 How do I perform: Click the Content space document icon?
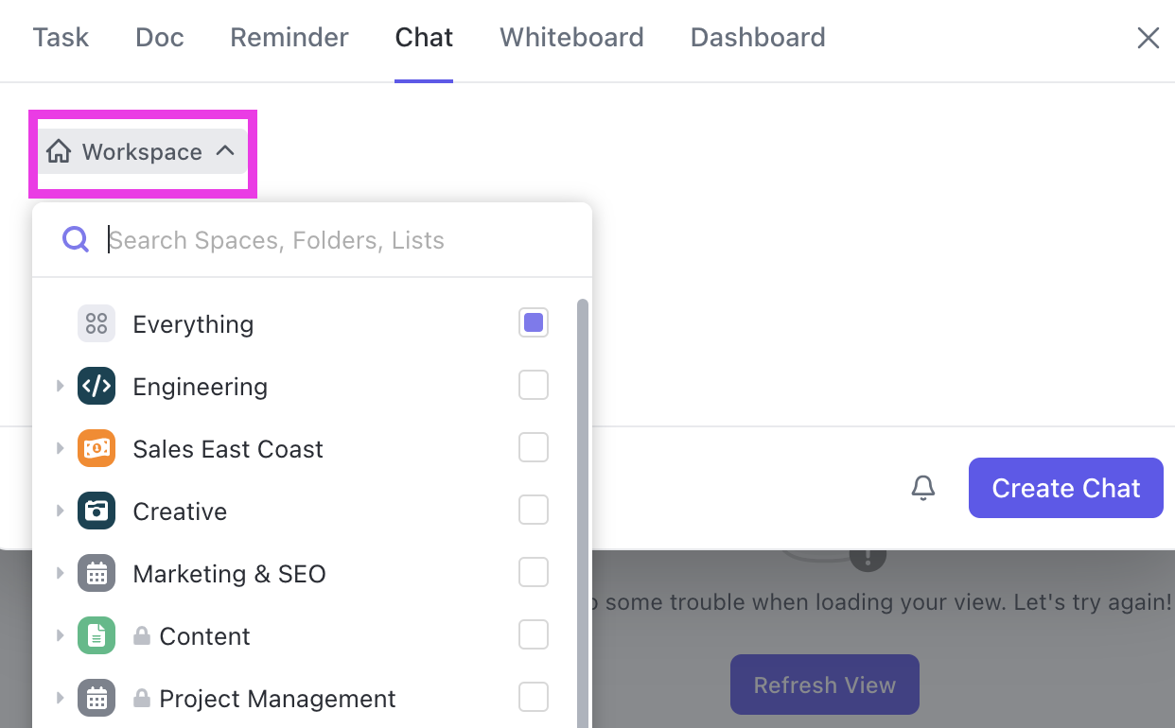point(96,635)
